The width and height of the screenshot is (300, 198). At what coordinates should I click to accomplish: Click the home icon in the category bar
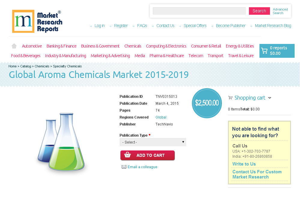coord(14,46)
